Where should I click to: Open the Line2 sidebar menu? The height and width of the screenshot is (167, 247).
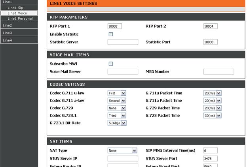tap(19, 25)
